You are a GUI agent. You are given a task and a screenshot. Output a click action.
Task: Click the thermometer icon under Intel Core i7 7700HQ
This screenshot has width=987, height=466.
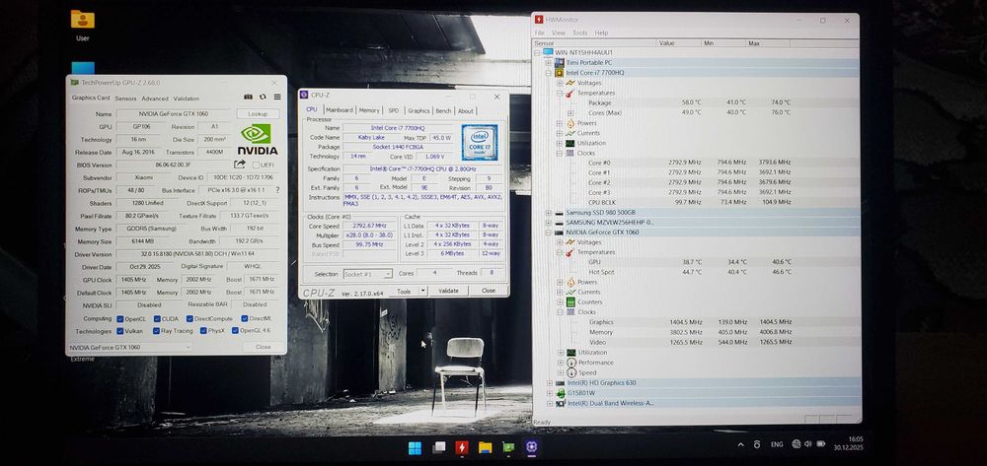click(x=569, y=93)
